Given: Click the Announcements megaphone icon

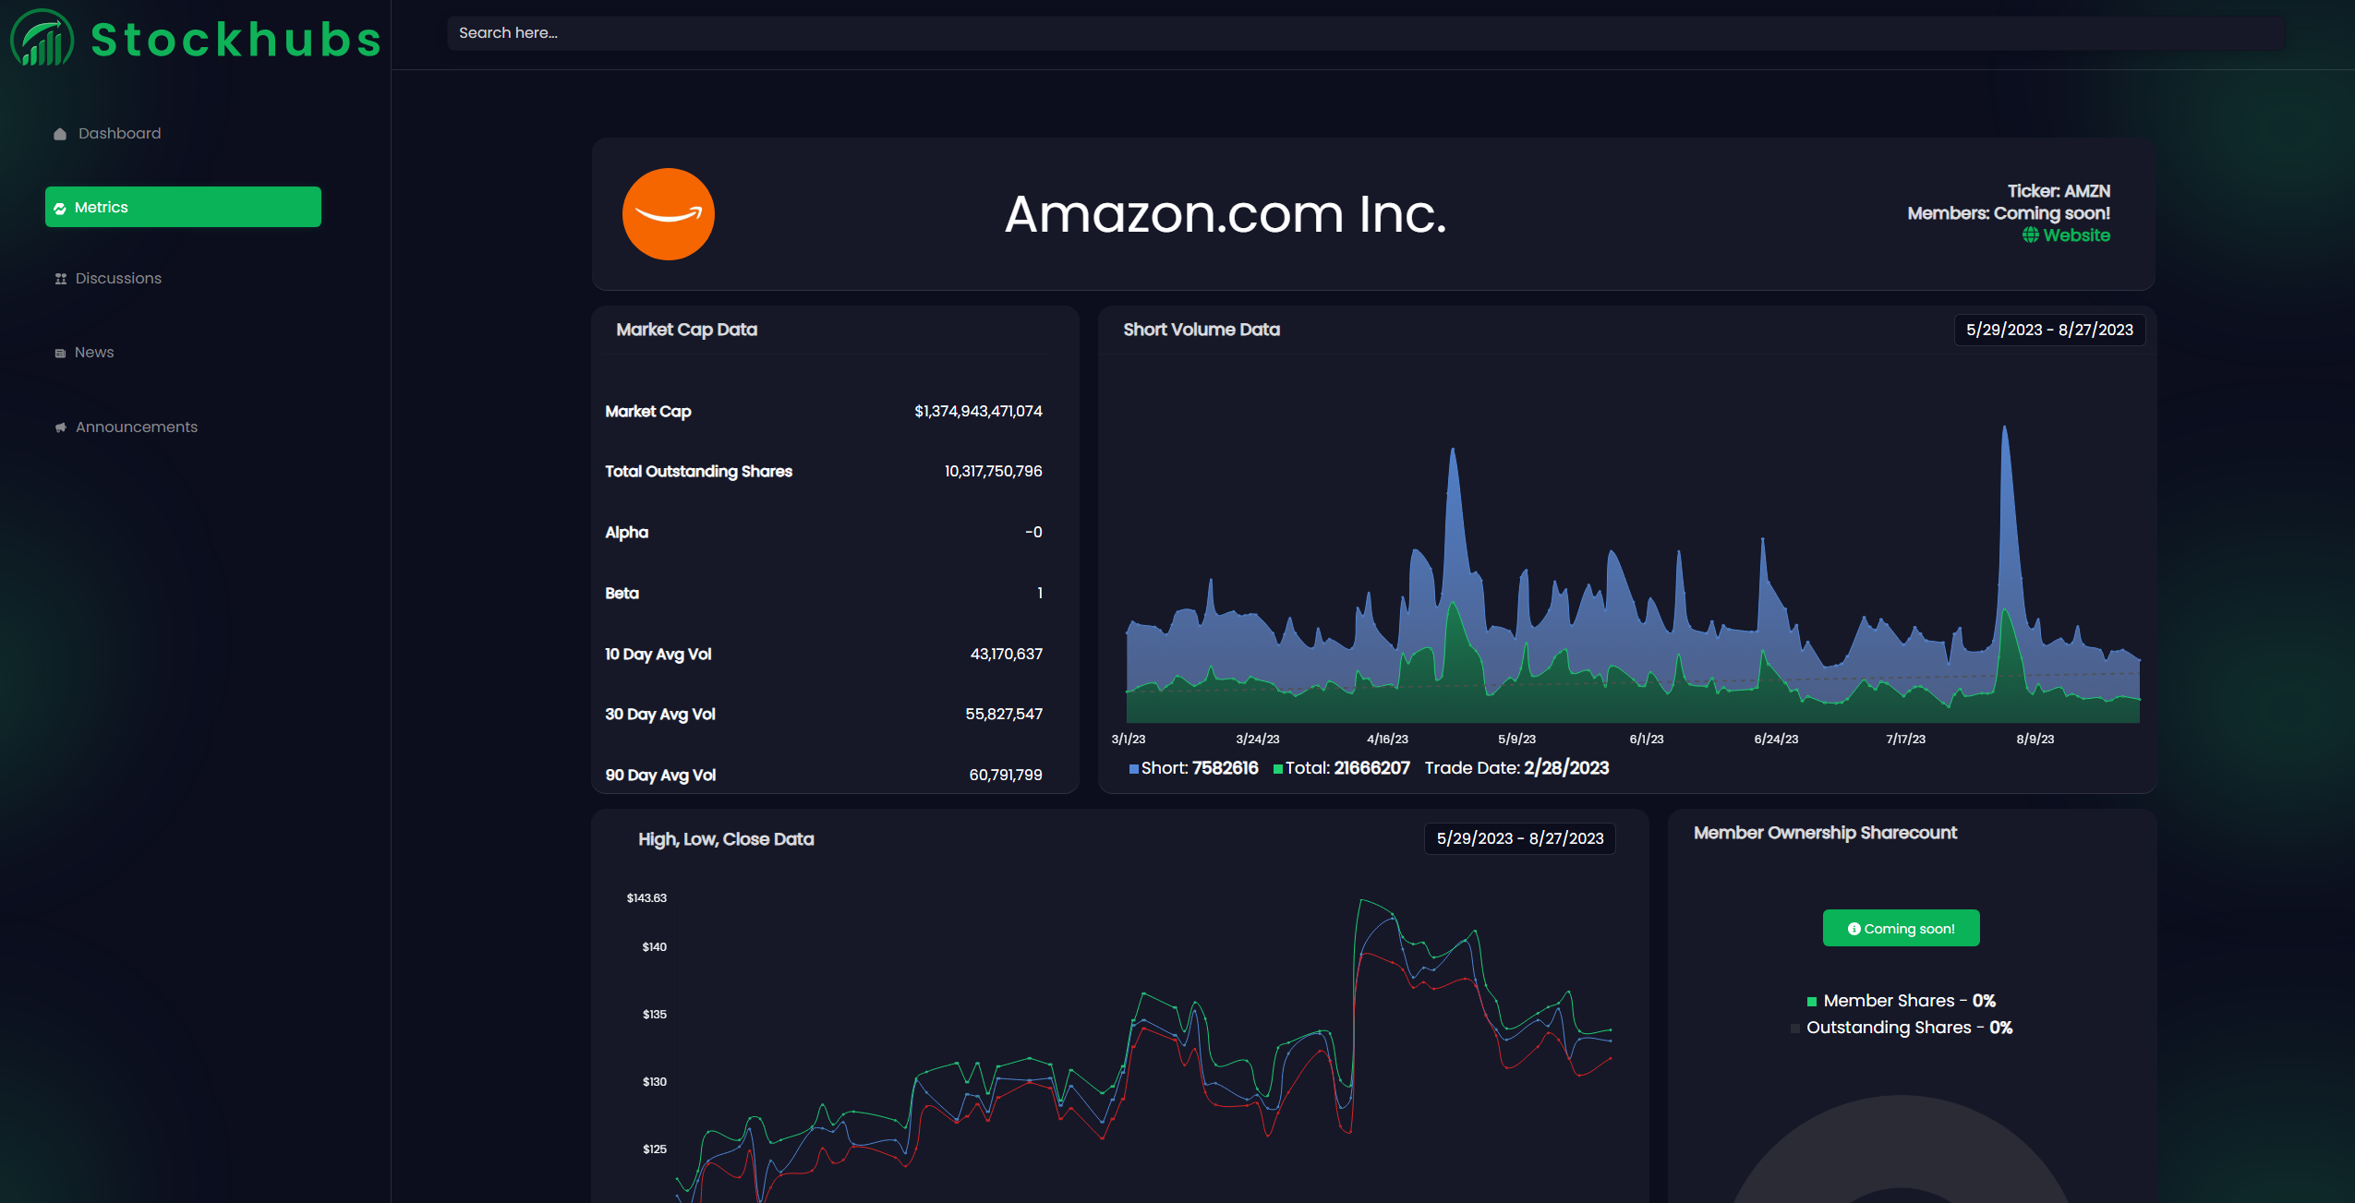Looking at the screenshot, I should pyautogui.click(x=61, y=427).
